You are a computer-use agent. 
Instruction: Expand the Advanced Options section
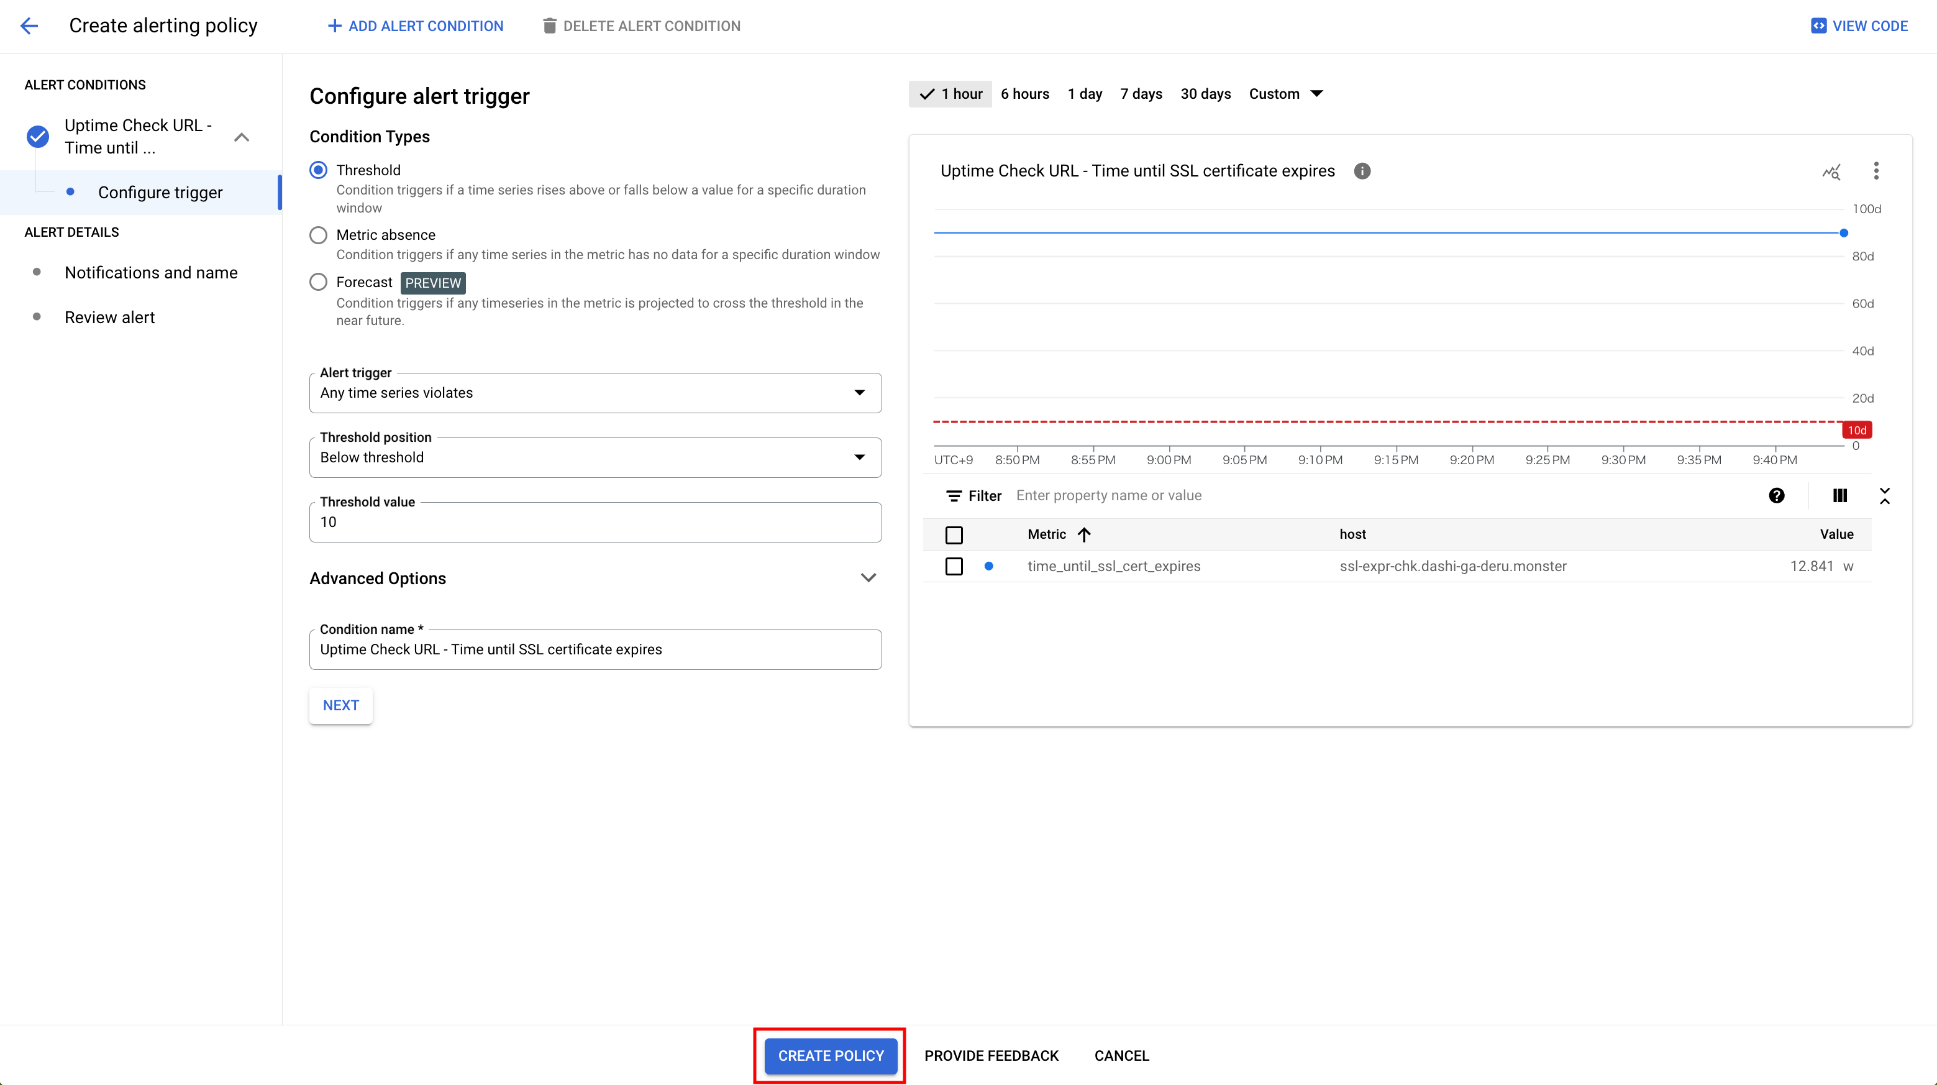[x=868, y=578]
